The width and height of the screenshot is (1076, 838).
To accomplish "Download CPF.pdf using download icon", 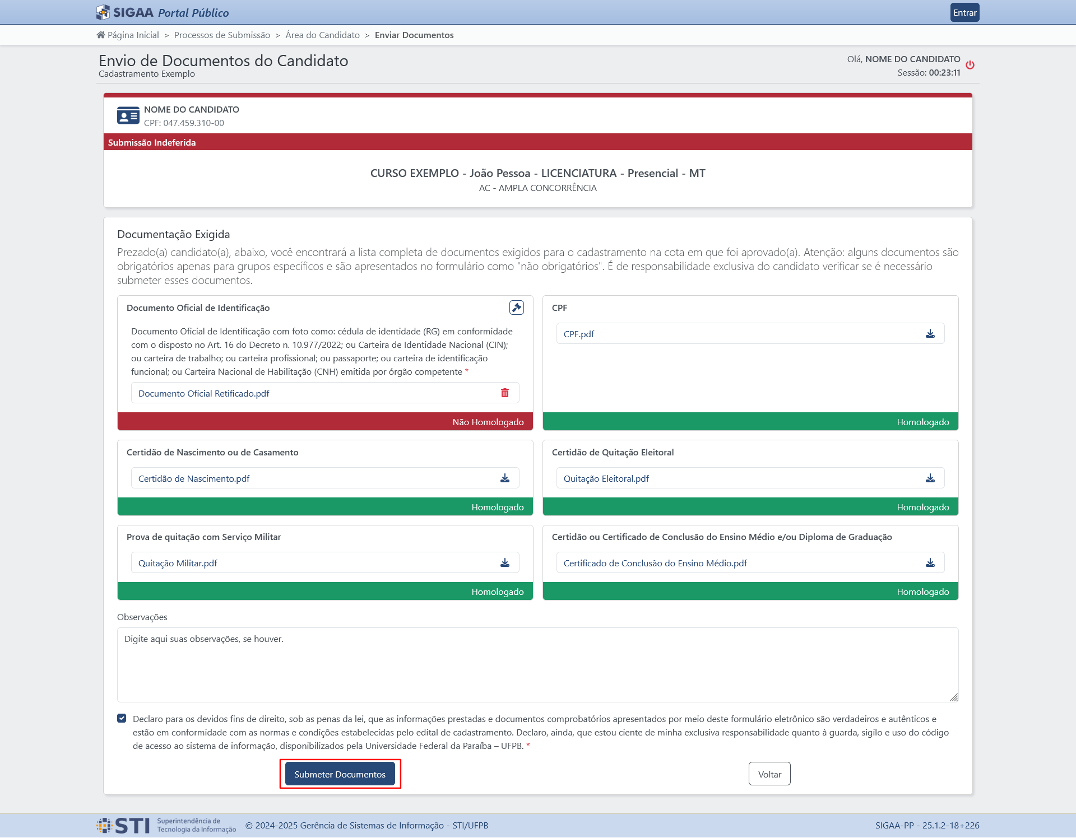I will click(x=930, y=334).
